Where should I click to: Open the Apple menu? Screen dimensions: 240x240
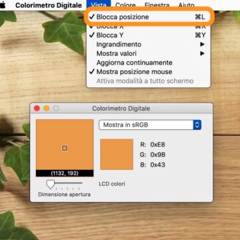pos(3,5)
